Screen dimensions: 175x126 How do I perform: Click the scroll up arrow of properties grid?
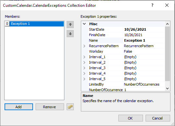tap(167, 24)
